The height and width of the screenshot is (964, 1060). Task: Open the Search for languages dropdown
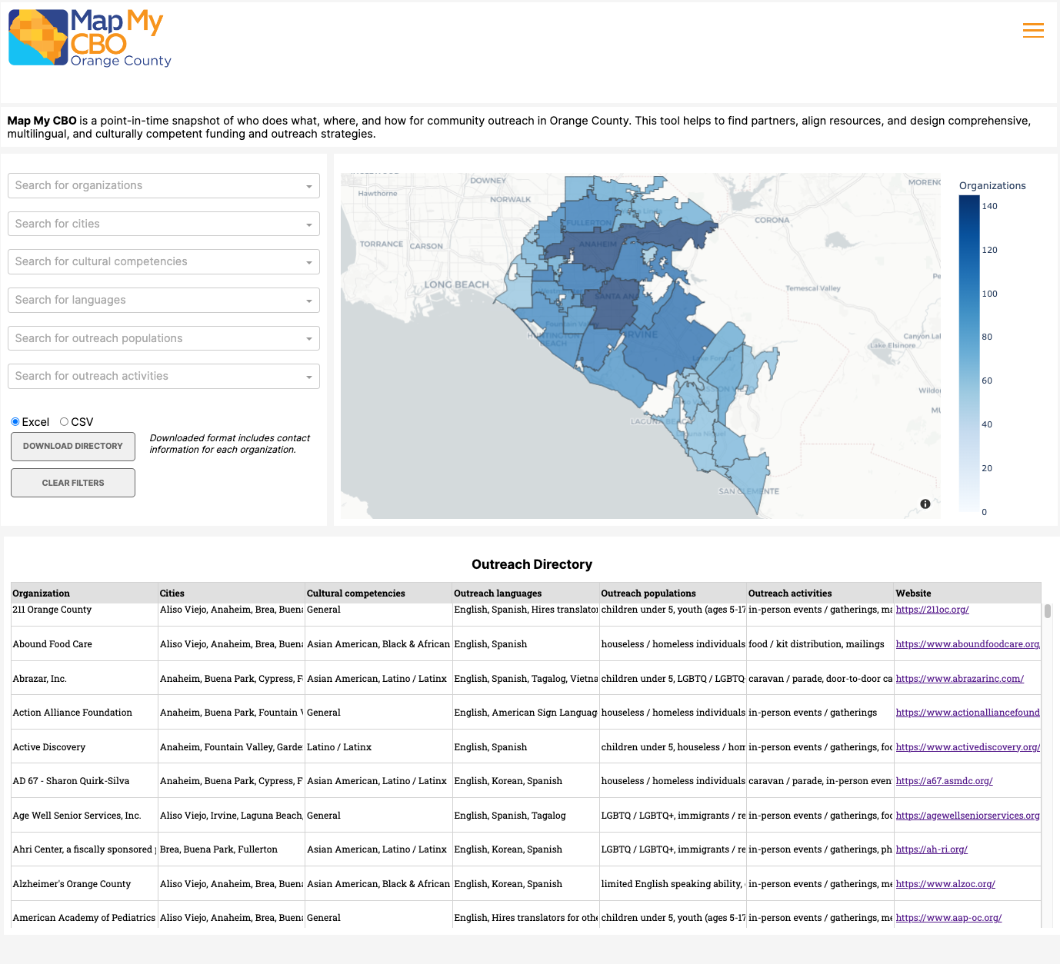click(x=163, y=300)
